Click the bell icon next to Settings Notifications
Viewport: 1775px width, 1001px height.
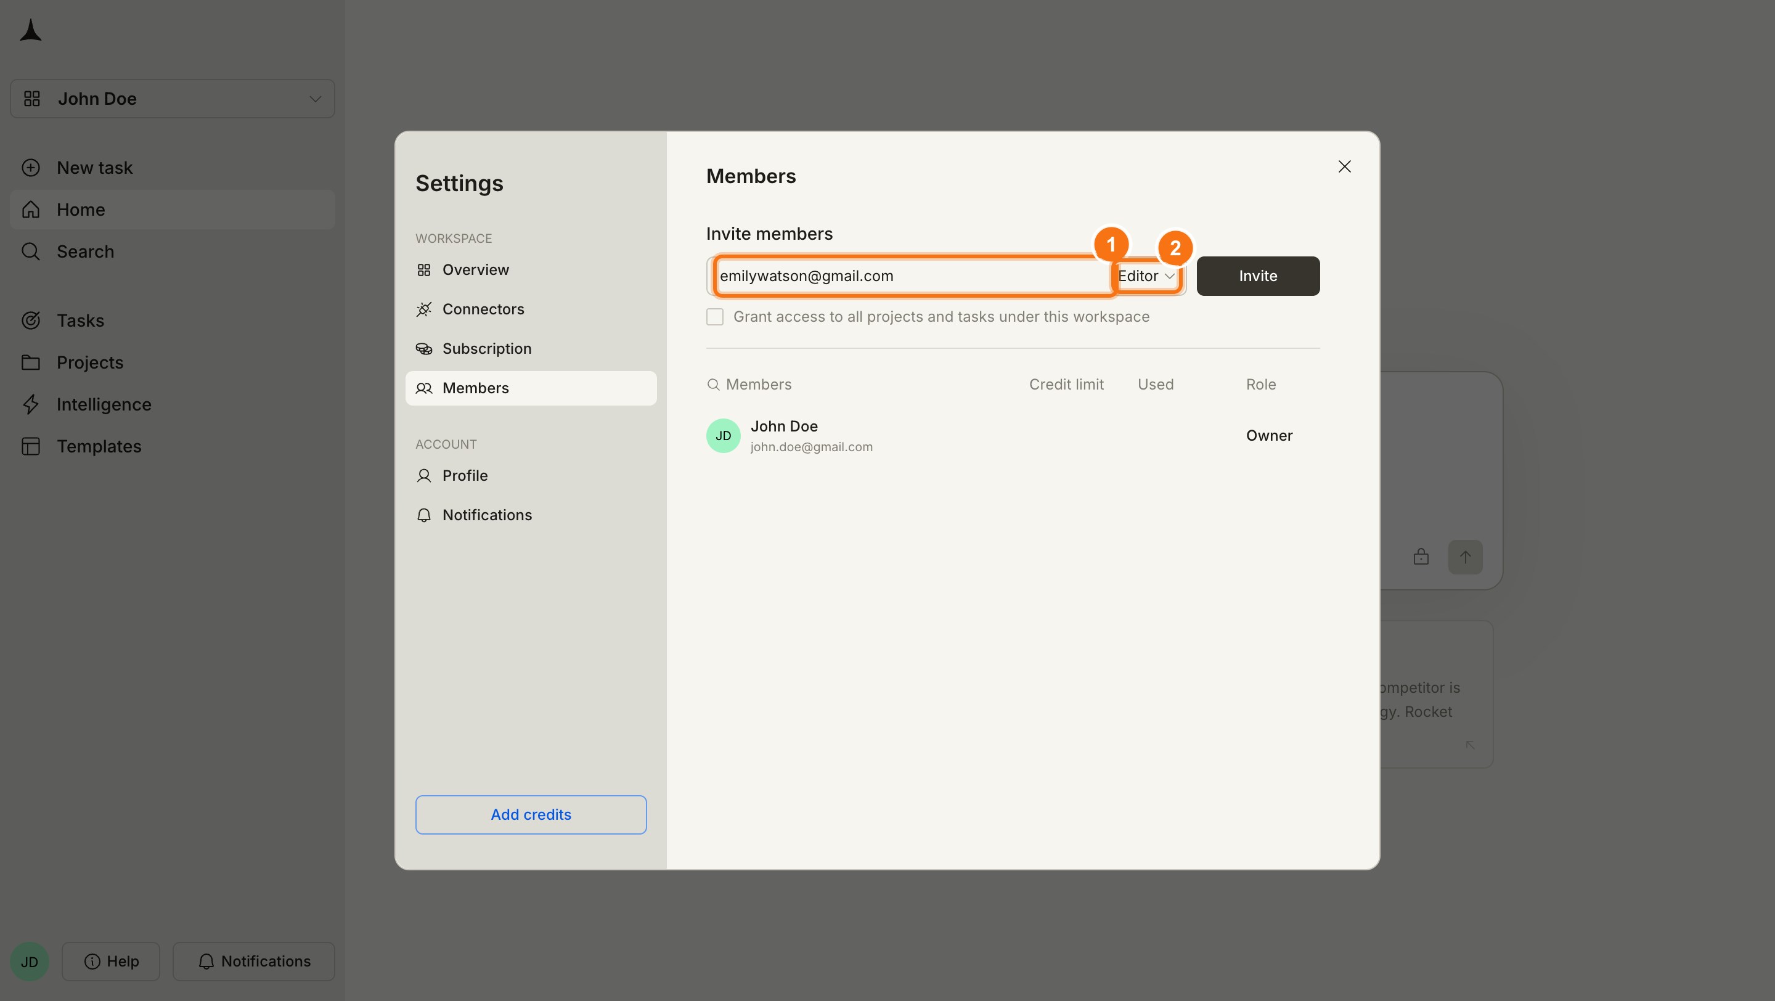[424, 515]
